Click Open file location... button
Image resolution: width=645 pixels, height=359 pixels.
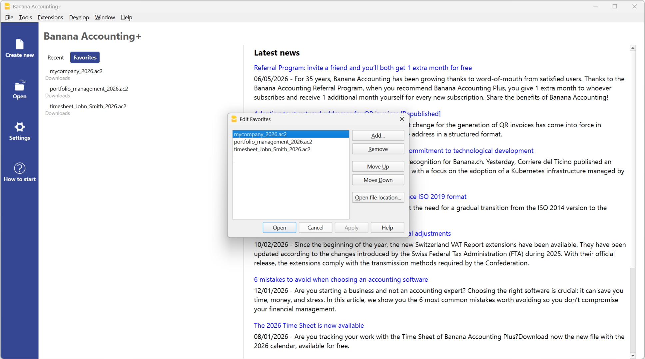click(378, 197)
